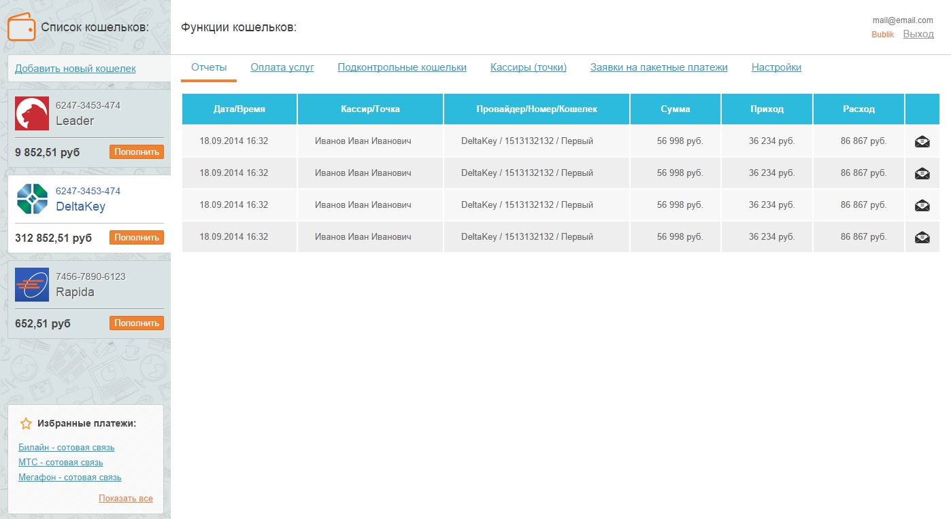
Task: Click the DeltaKey wallet number 6247-3453-474
Action: tap(88, 191)
